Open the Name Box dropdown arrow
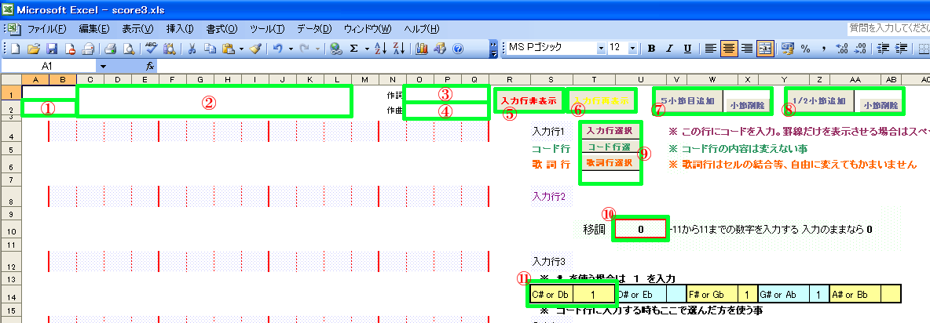This screenshot has height=323, width=930. pos(103,67)
